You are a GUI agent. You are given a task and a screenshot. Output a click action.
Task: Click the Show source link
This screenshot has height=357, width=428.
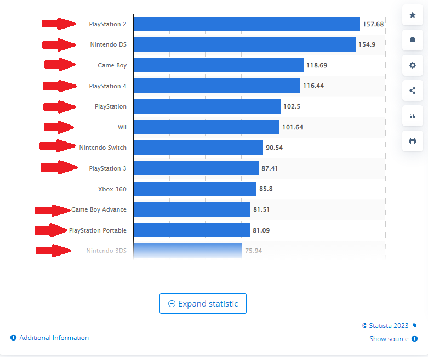tap(389, 339)
